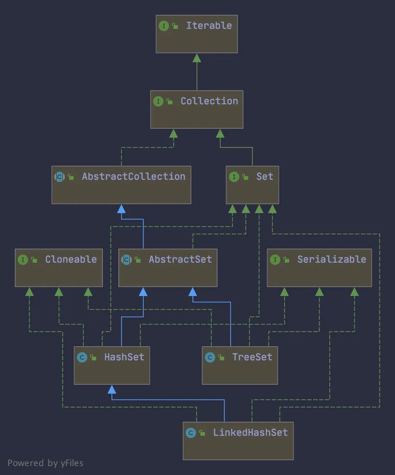Click the interface badge on Cloneable
This screenshot has height=475, width=395.
click(x=23, y=260)
